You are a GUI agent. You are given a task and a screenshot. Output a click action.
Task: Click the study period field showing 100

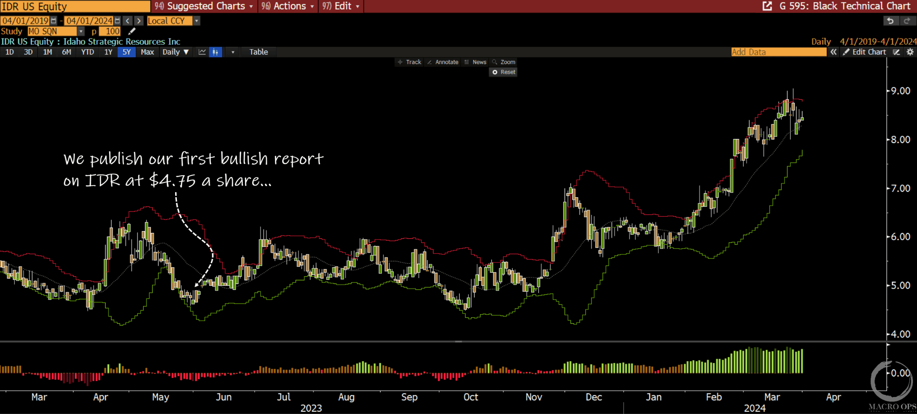[110, 31]
